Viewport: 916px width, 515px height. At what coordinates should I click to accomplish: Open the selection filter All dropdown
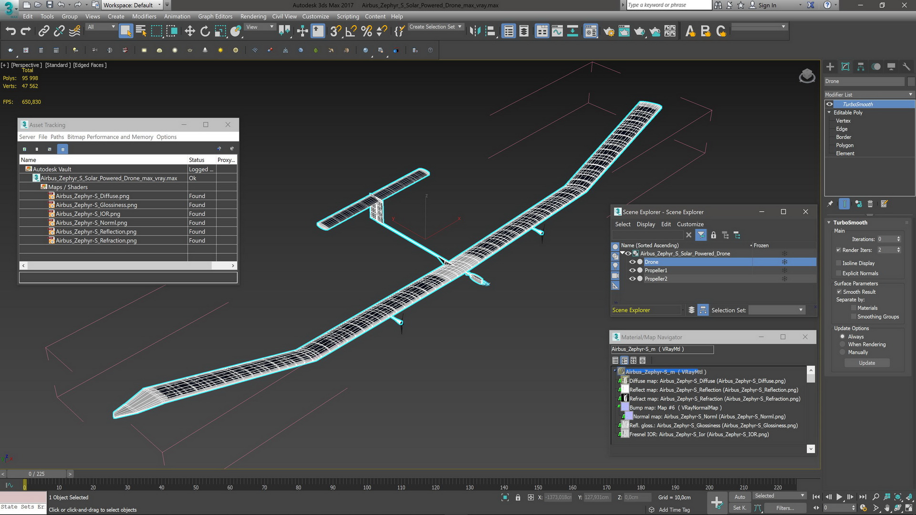pyautogui.click(x=101, y=27)
